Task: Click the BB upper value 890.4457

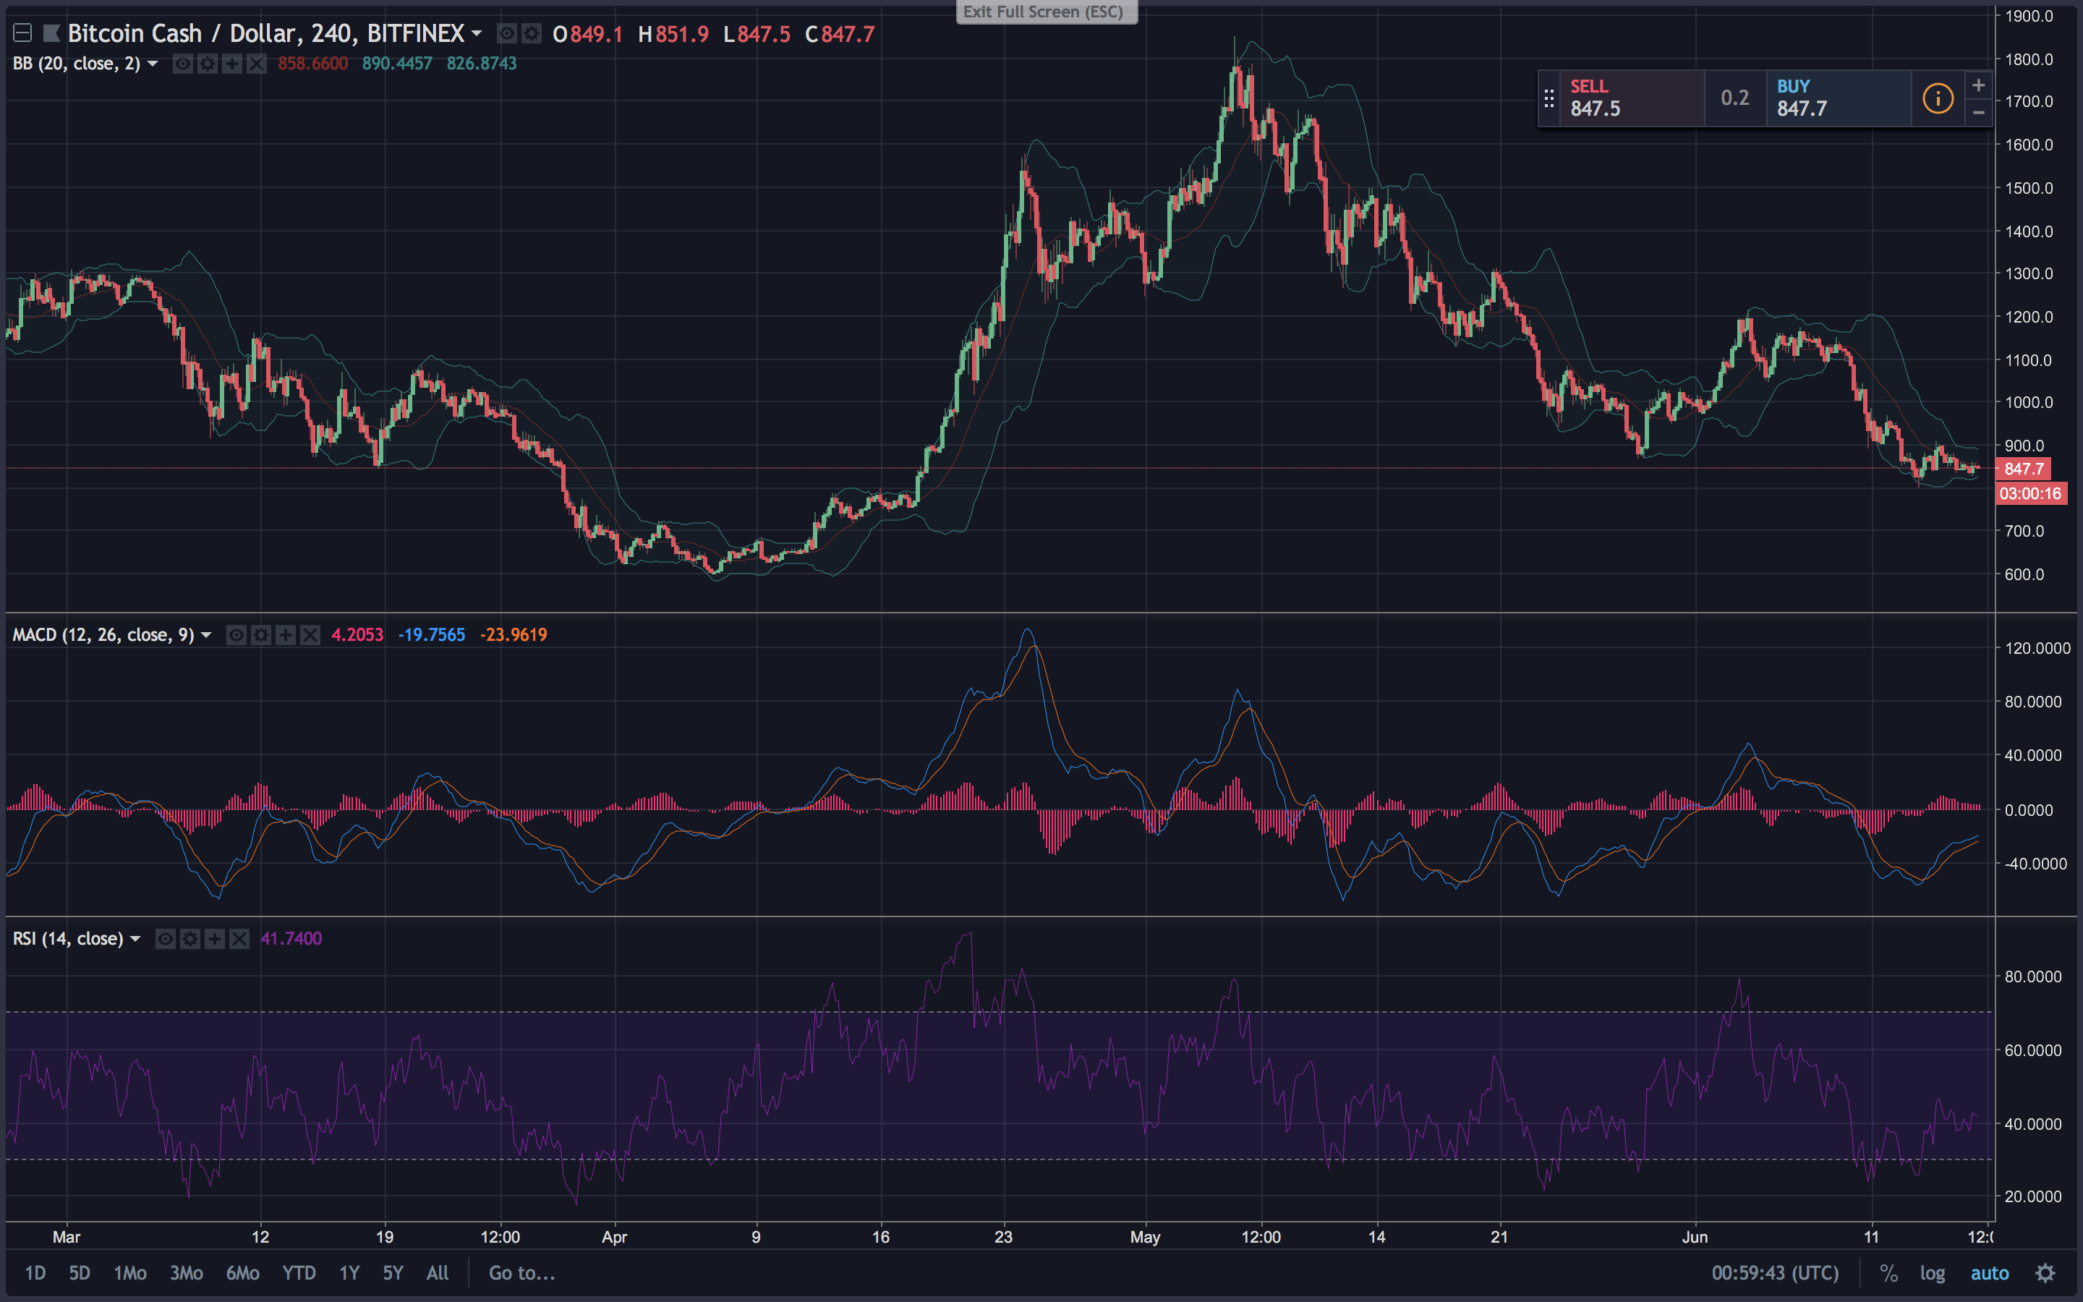Action: [x=397, y=64]
